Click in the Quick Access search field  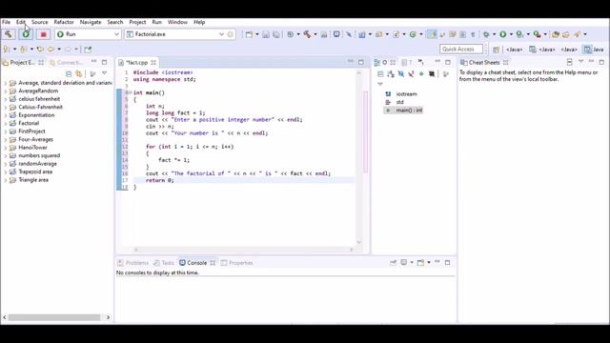tap(461, 49)
